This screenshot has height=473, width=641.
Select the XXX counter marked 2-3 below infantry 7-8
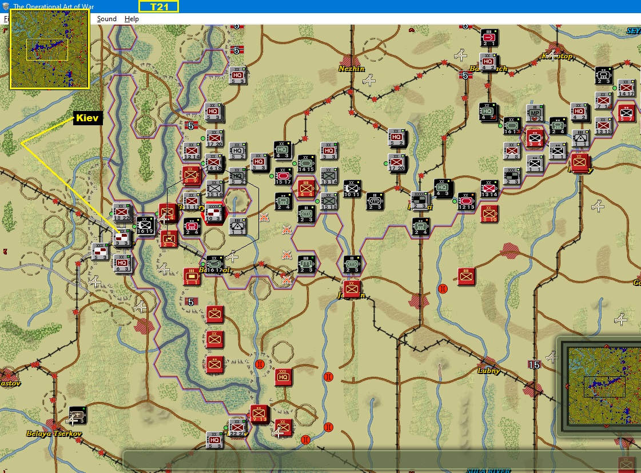coord(512,176)
